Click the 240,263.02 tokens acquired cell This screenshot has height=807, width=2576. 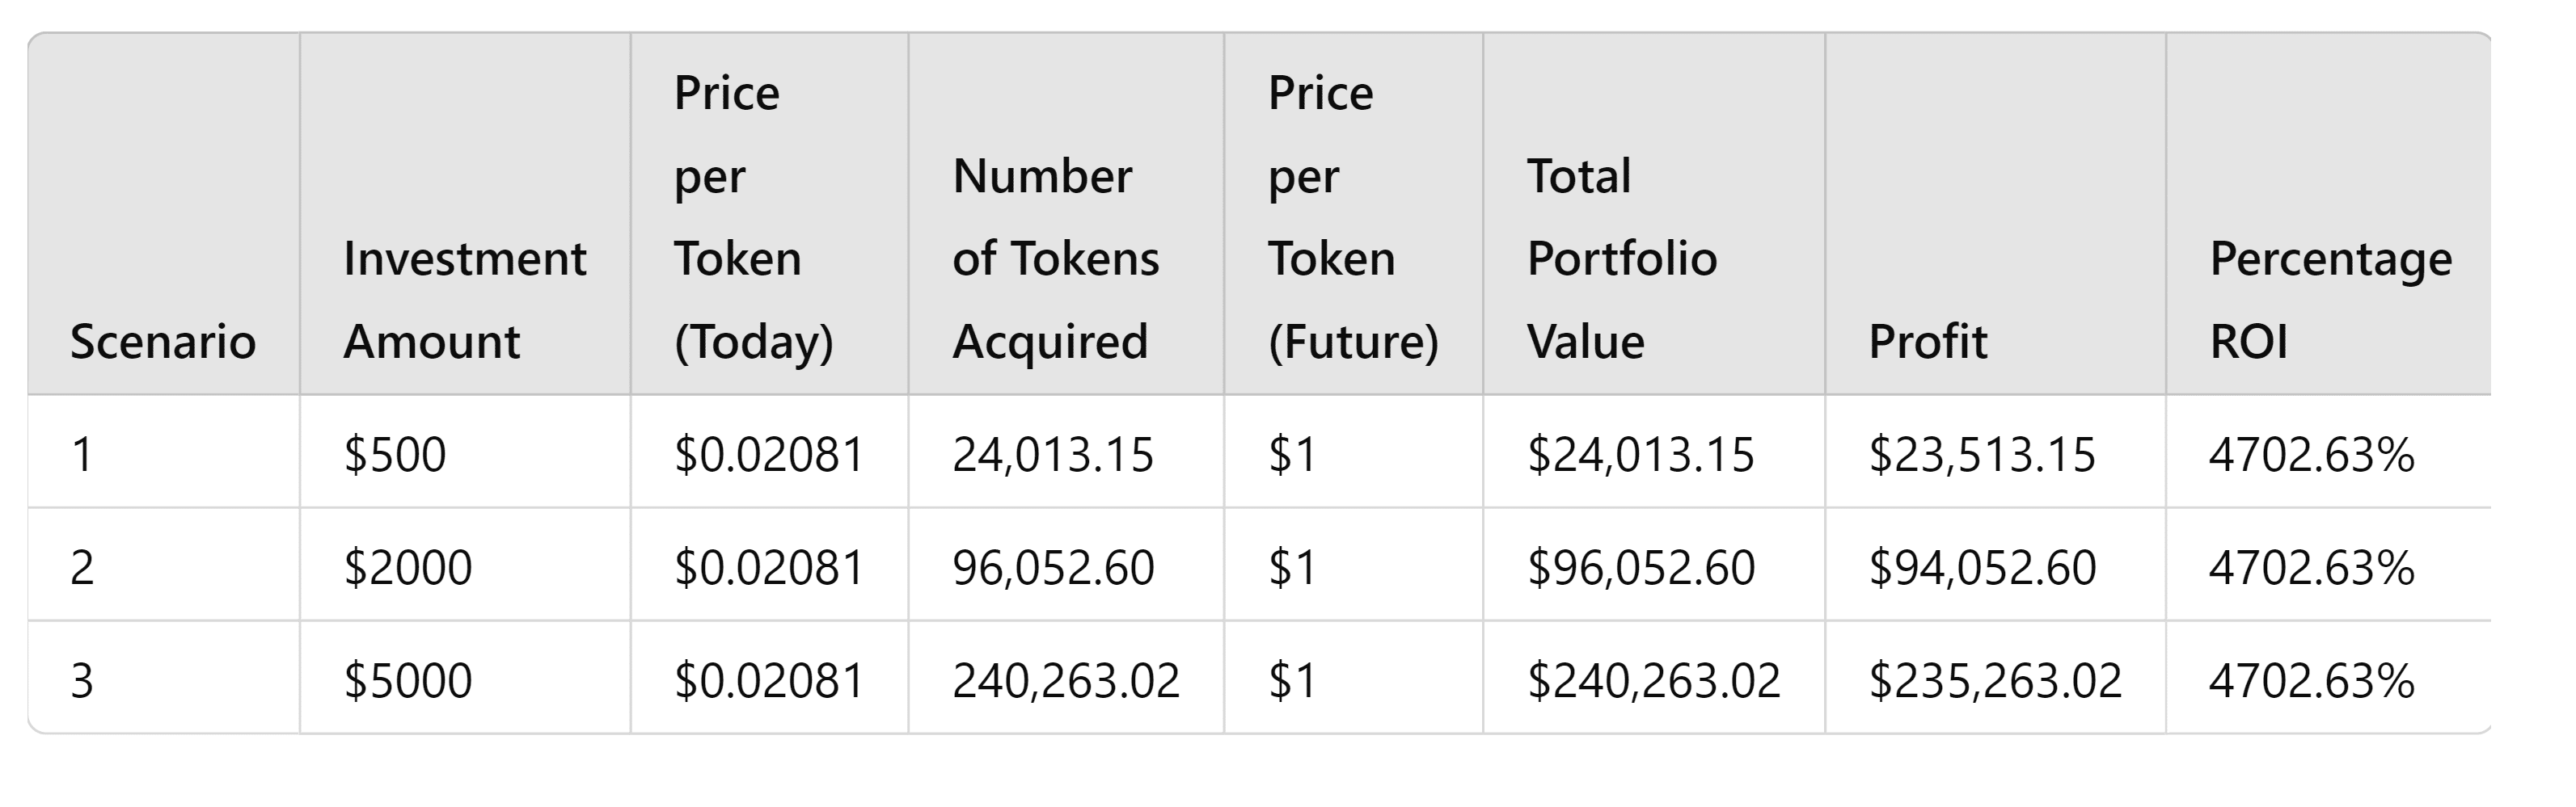coord(1065,680)
